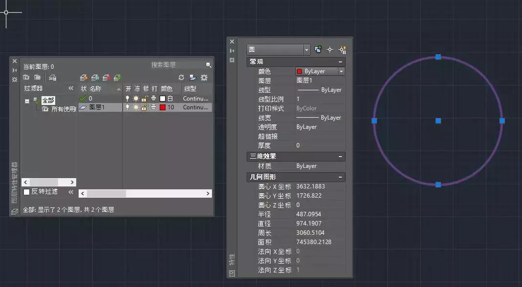The height and width of the screenshot is (287, 522).
Task: Toggle the PICKADD button on Properties palette
Action: pos(318,49)
